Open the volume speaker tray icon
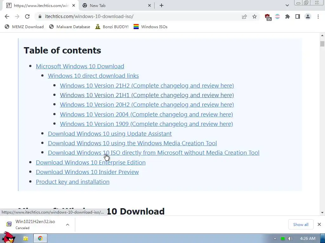325x243 pixels. point(290,239)
